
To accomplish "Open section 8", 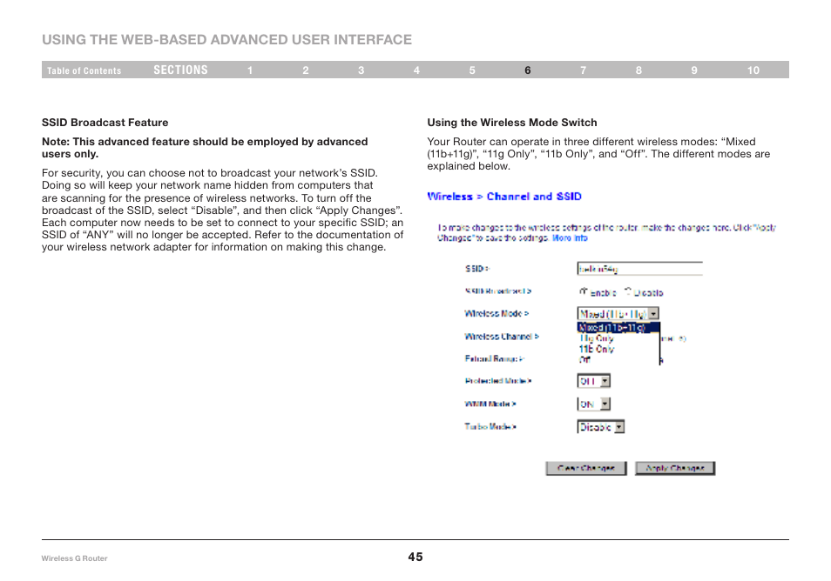I will point(638,70).
